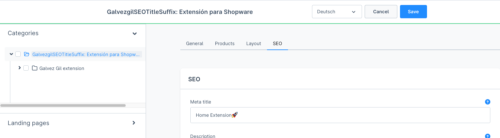
Task: Select the SEO tab
Action: [x=277, y=43]
